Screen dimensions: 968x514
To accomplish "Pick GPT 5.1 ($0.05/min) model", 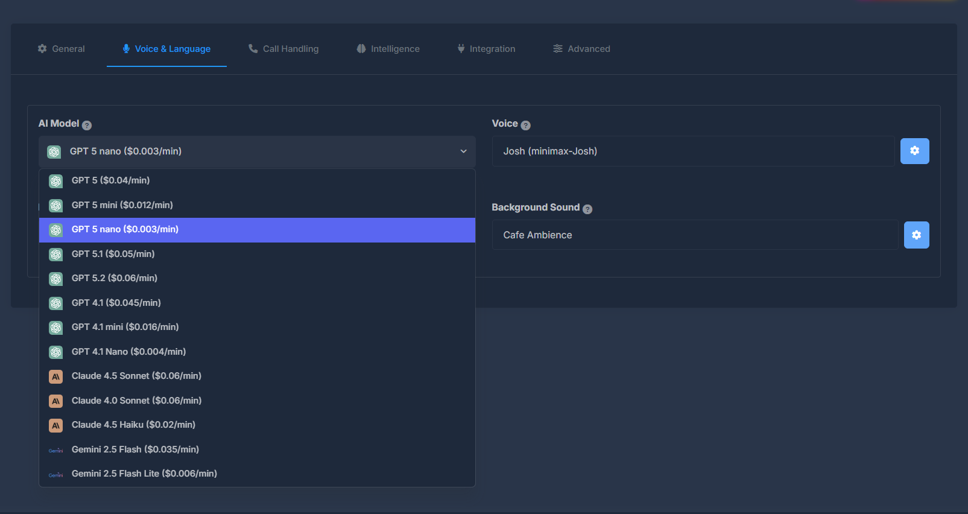I will pos(257,255).
